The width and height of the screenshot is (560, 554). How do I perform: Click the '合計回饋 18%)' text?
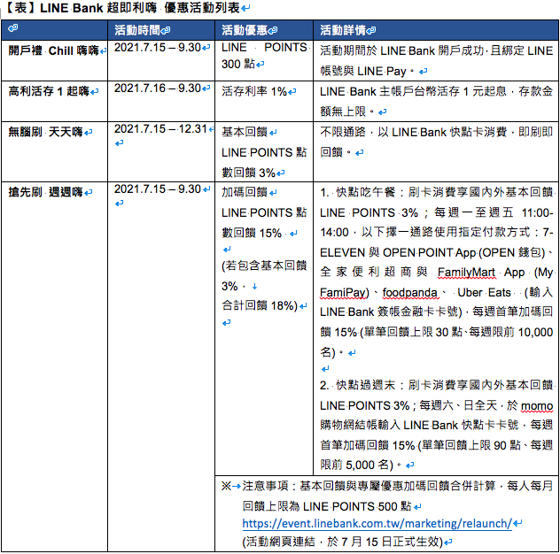(x=260, y=305)
